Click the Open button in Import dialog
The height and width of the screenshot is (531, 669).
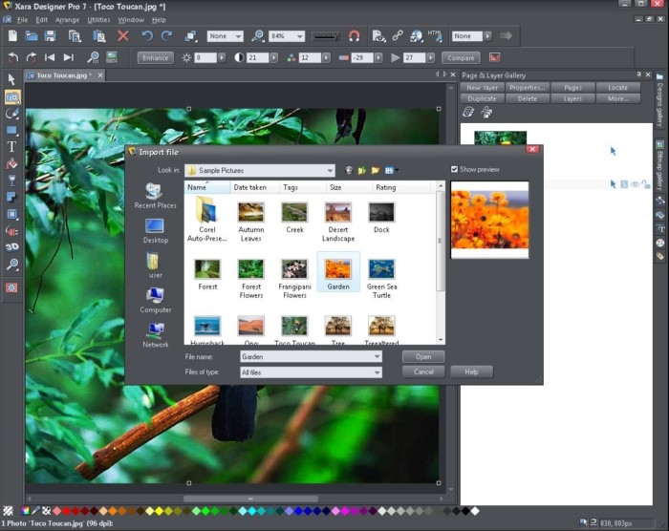point(423,356)
